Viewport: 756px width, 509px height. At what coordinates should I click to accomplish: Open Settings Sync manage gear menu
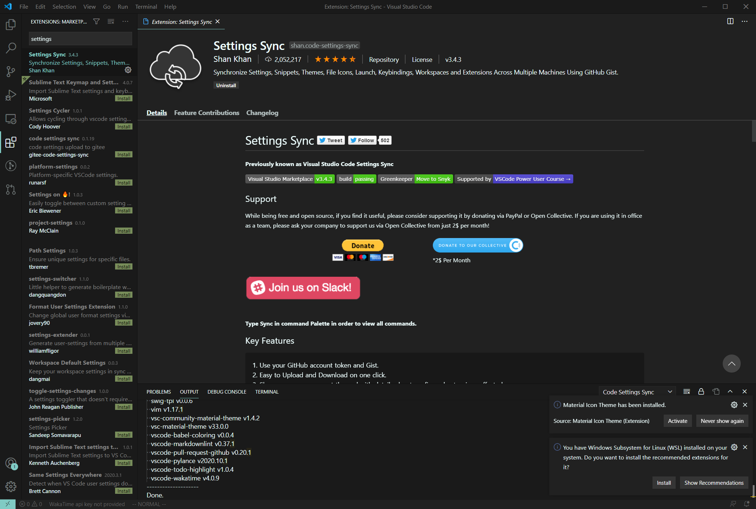tap(128, 70)
